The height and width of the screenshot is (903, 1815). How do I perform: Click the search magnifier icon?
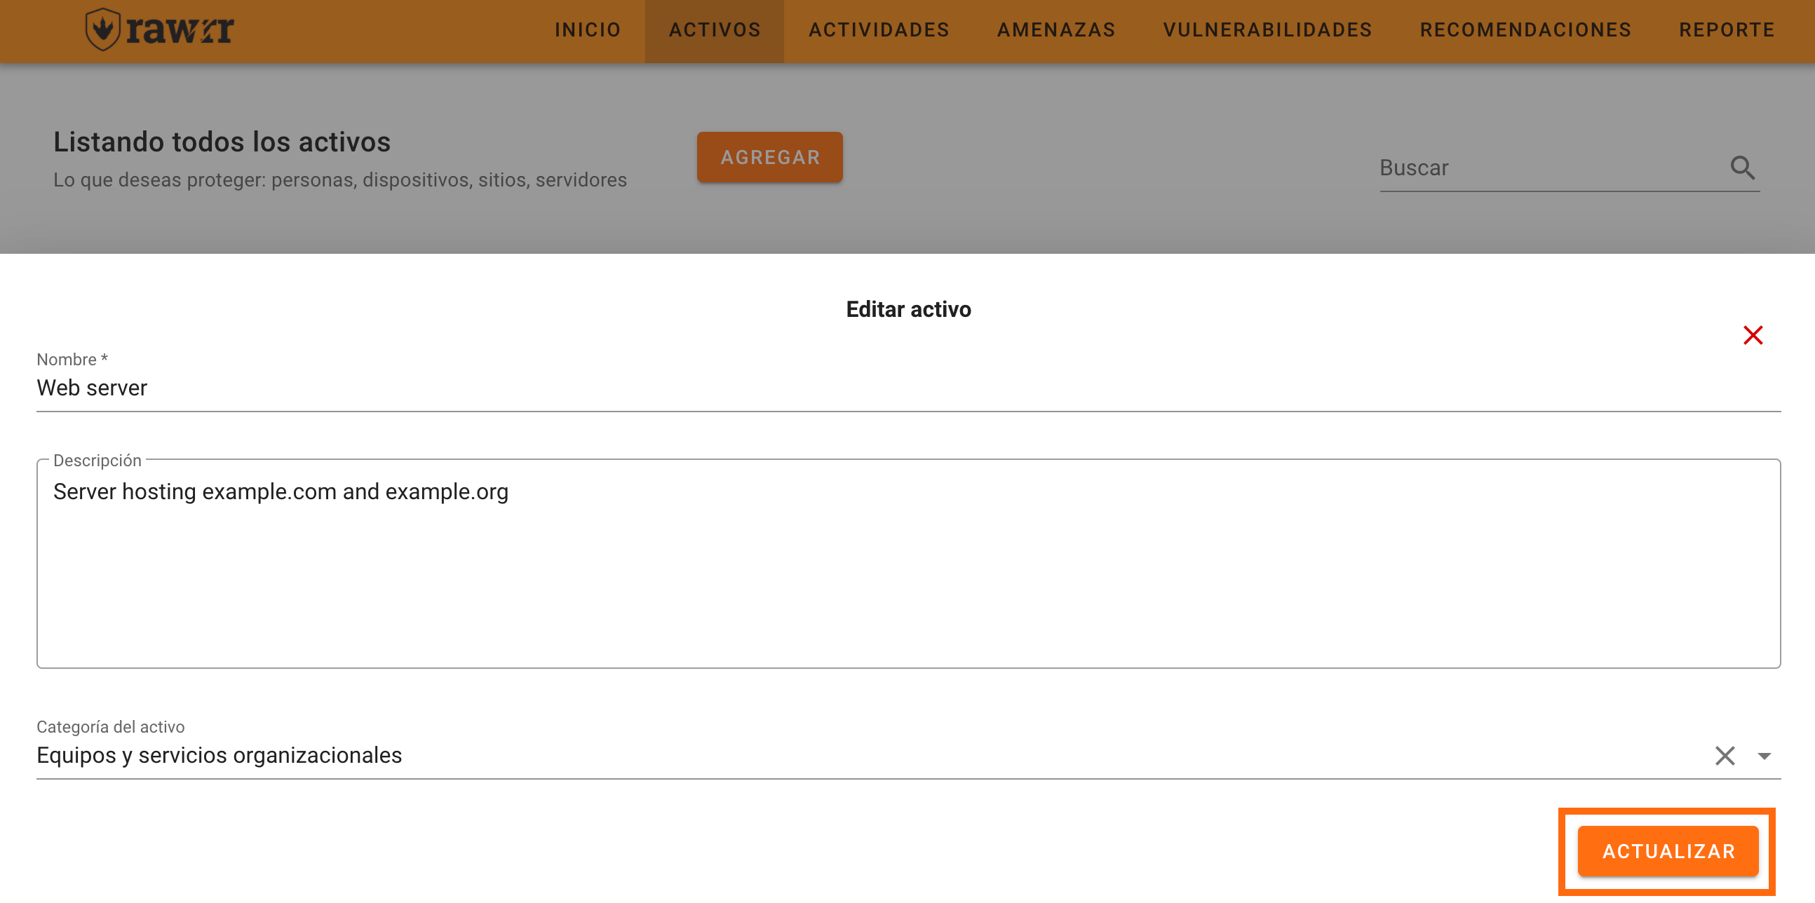1742,168
